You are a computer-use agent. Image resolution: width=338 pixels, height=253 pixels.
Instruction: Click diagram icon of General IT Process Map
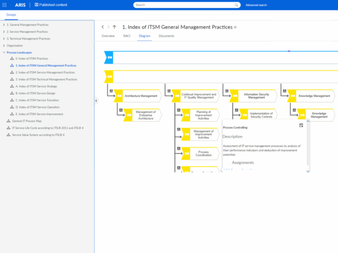click(8, 121)
